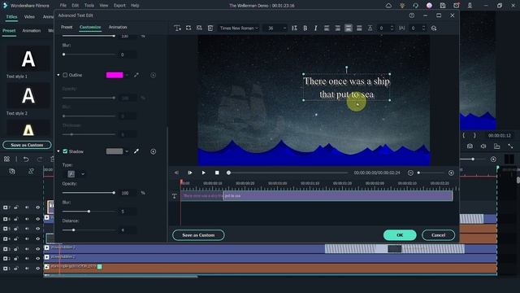520x293 pixels.
Task: Open the Times New Roman font dropdown
Action: pos(239,28)
